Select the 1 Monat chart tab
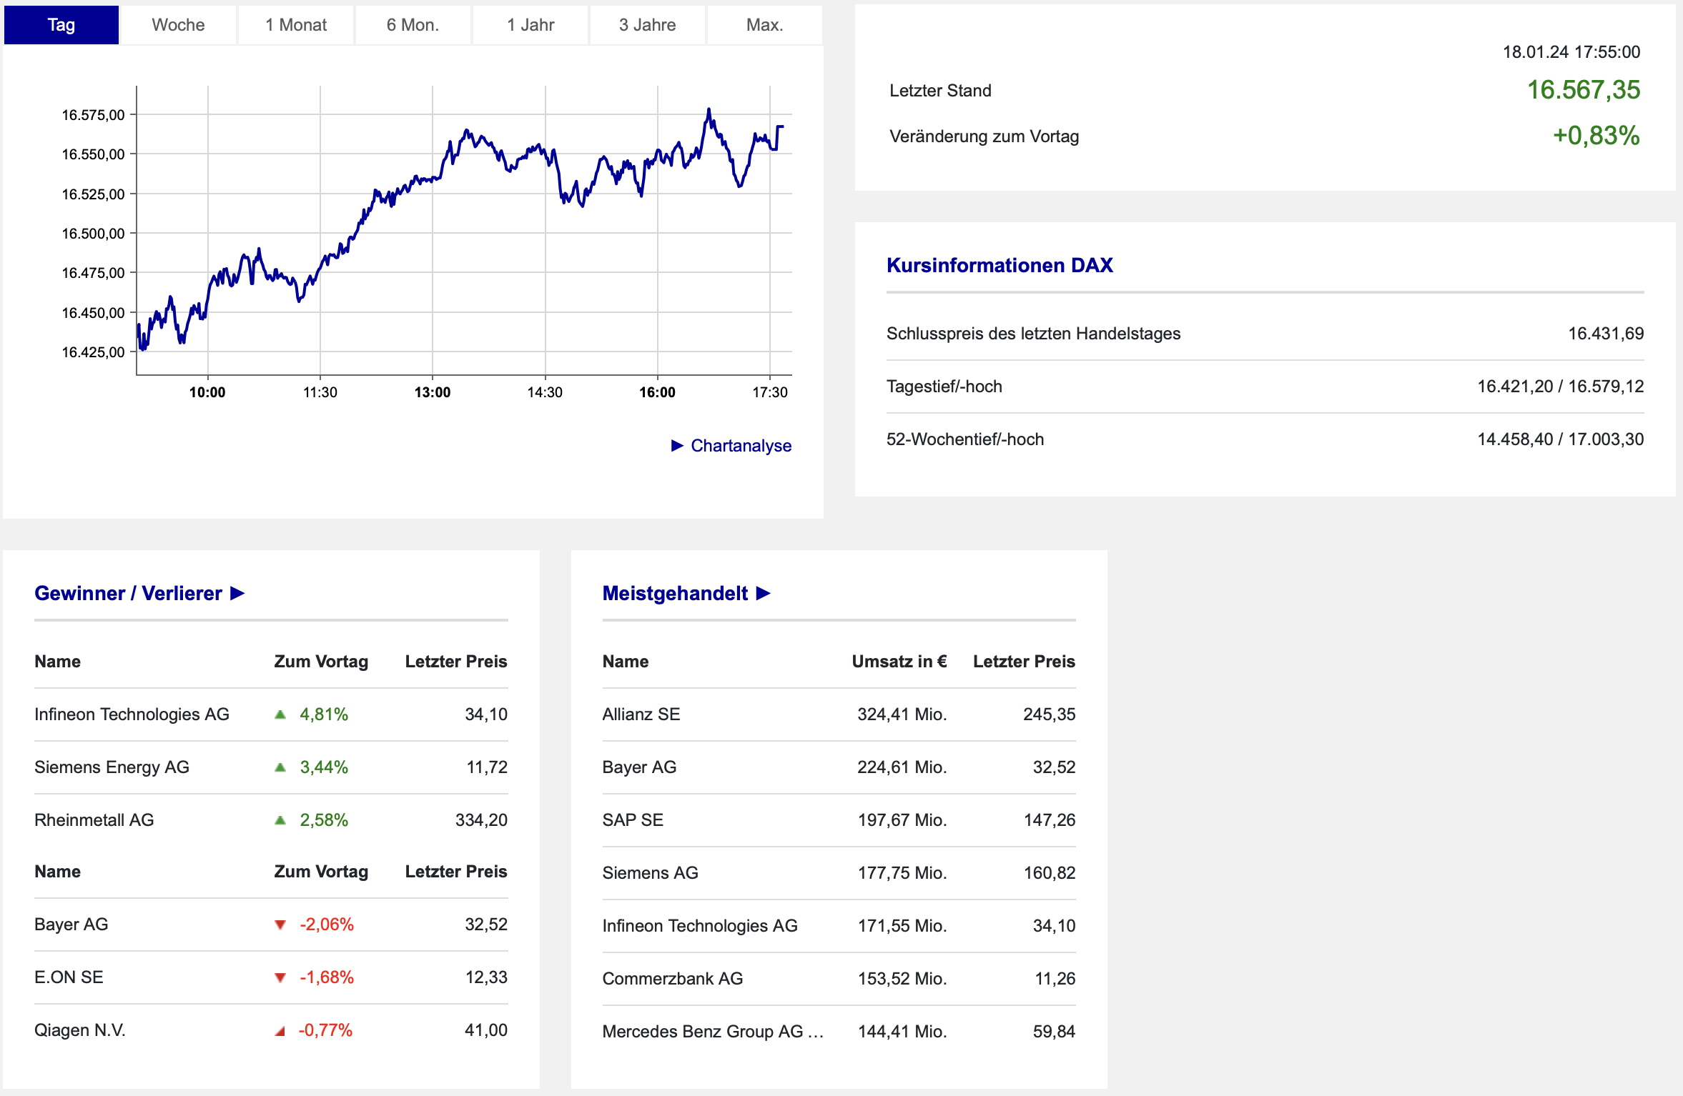This screenshot has width=1683, height=1096. [296, 25]
